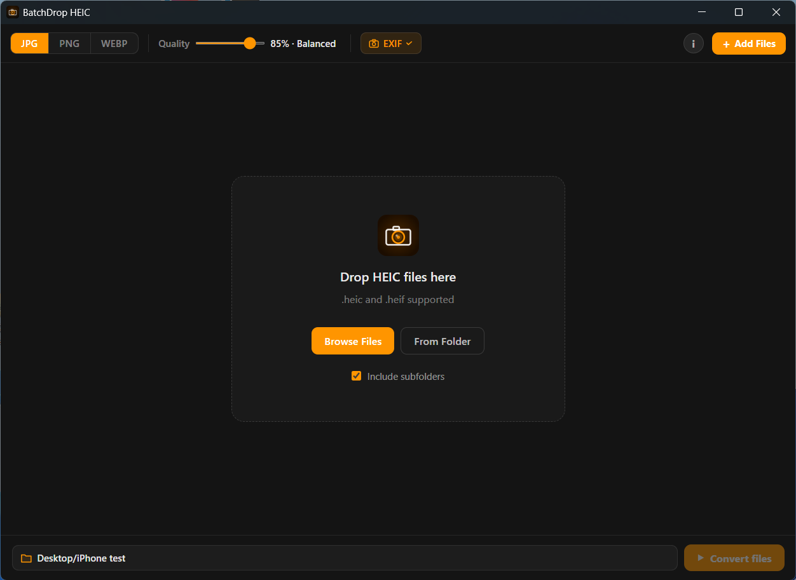Click the Add Files button
The height and width of the screenshot is (580, 796).
749,43
